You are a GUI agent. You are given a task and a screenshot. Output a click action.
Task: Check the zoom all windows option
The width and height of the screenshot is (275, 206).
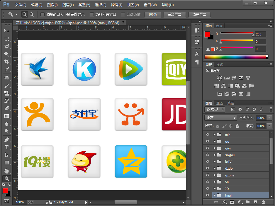point(92,14)
